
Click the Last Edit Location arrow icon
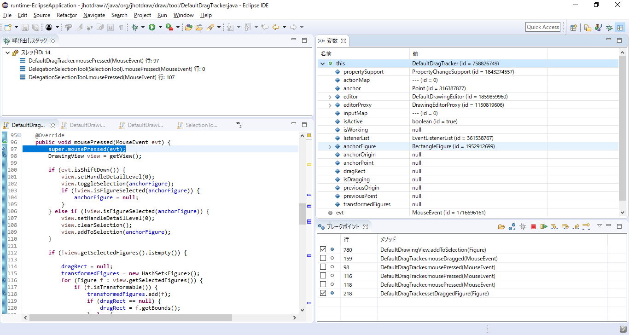tap(265, 27)
